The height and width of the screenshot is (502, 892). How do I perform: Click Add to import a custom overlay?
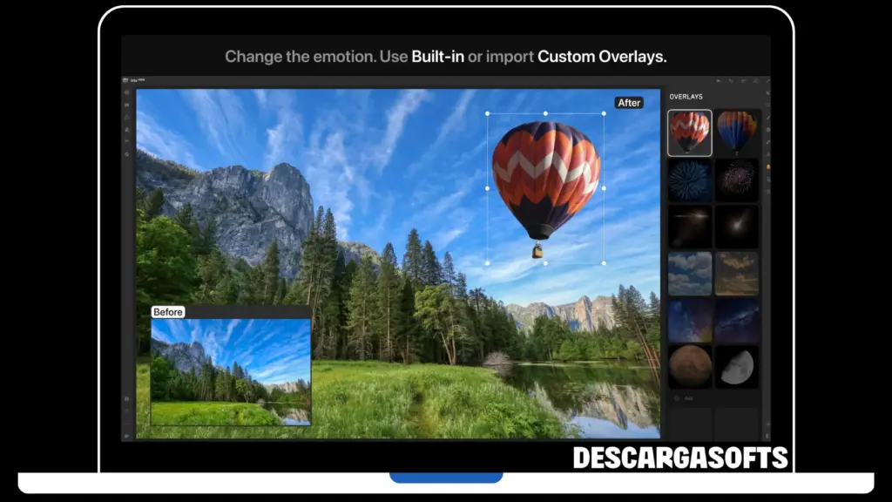coord(685,398)
